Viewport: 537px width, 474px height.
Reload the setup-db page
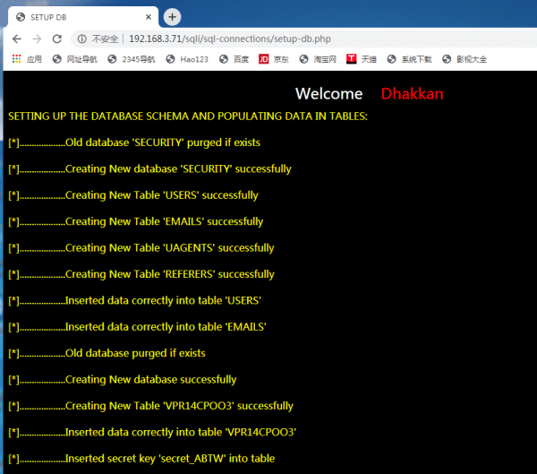click(x=57, y=39)
